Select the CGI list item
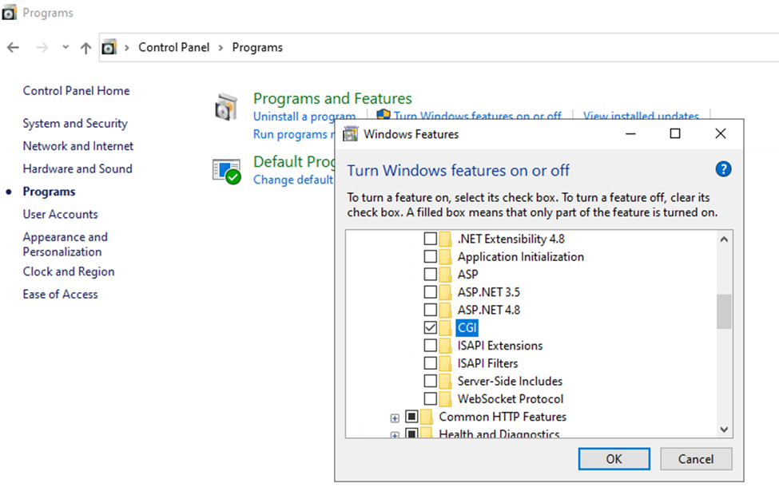This screenshot has height=491, width=779. click(467, 327)
